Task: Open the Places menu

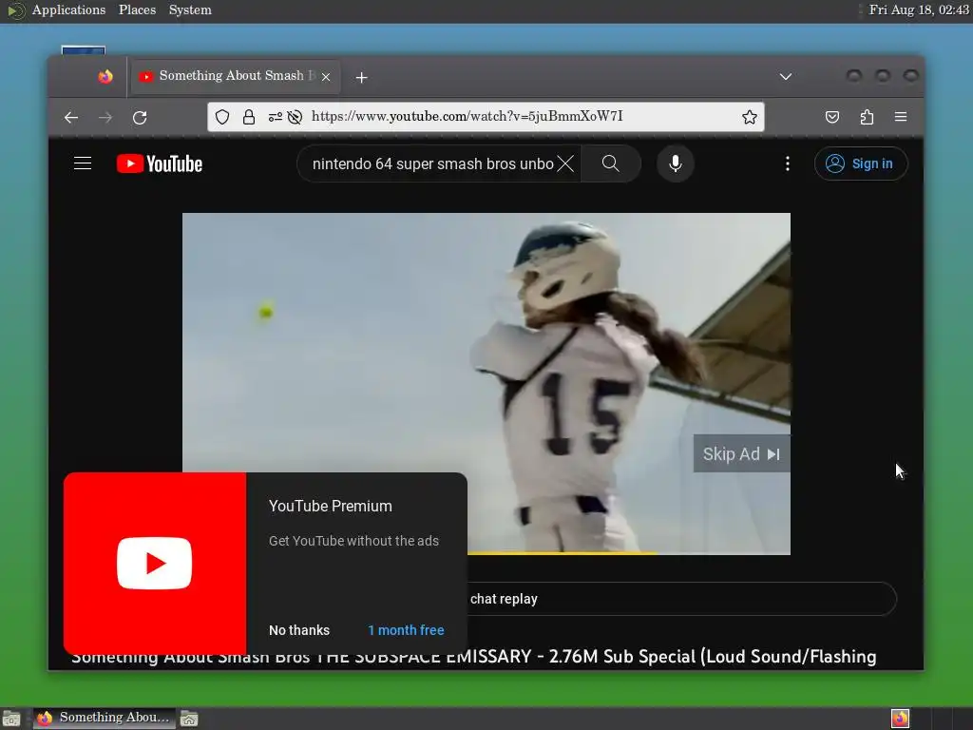Action: point(137,10)
